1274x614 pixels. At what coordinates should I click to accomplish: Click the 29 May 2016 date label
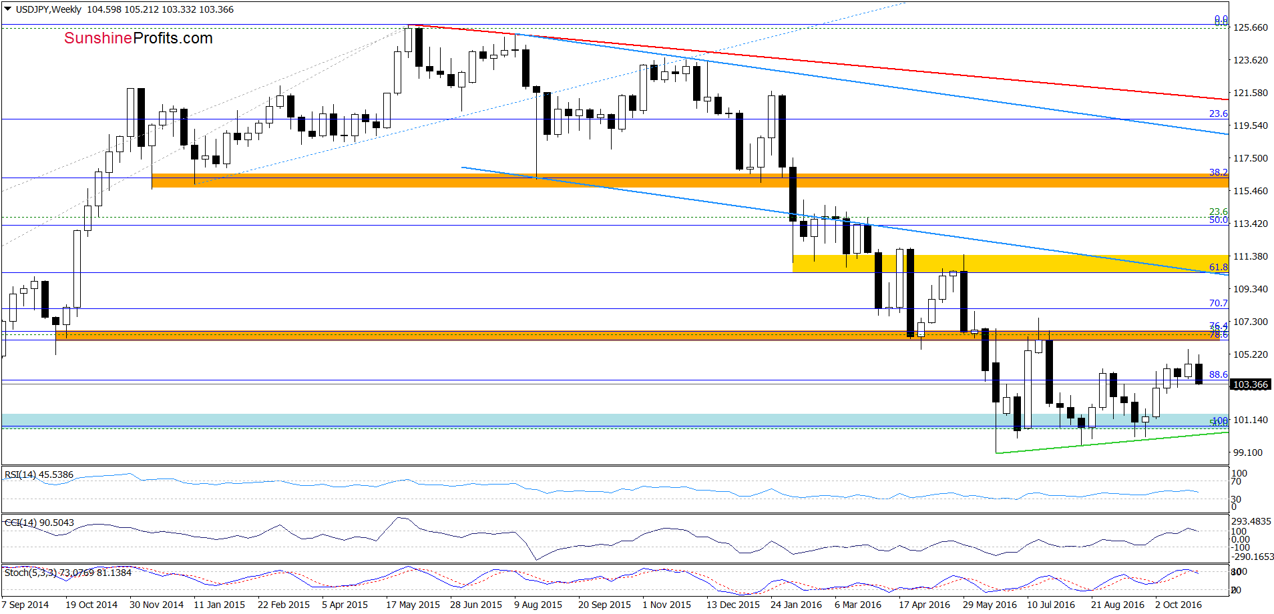point(990,605)
